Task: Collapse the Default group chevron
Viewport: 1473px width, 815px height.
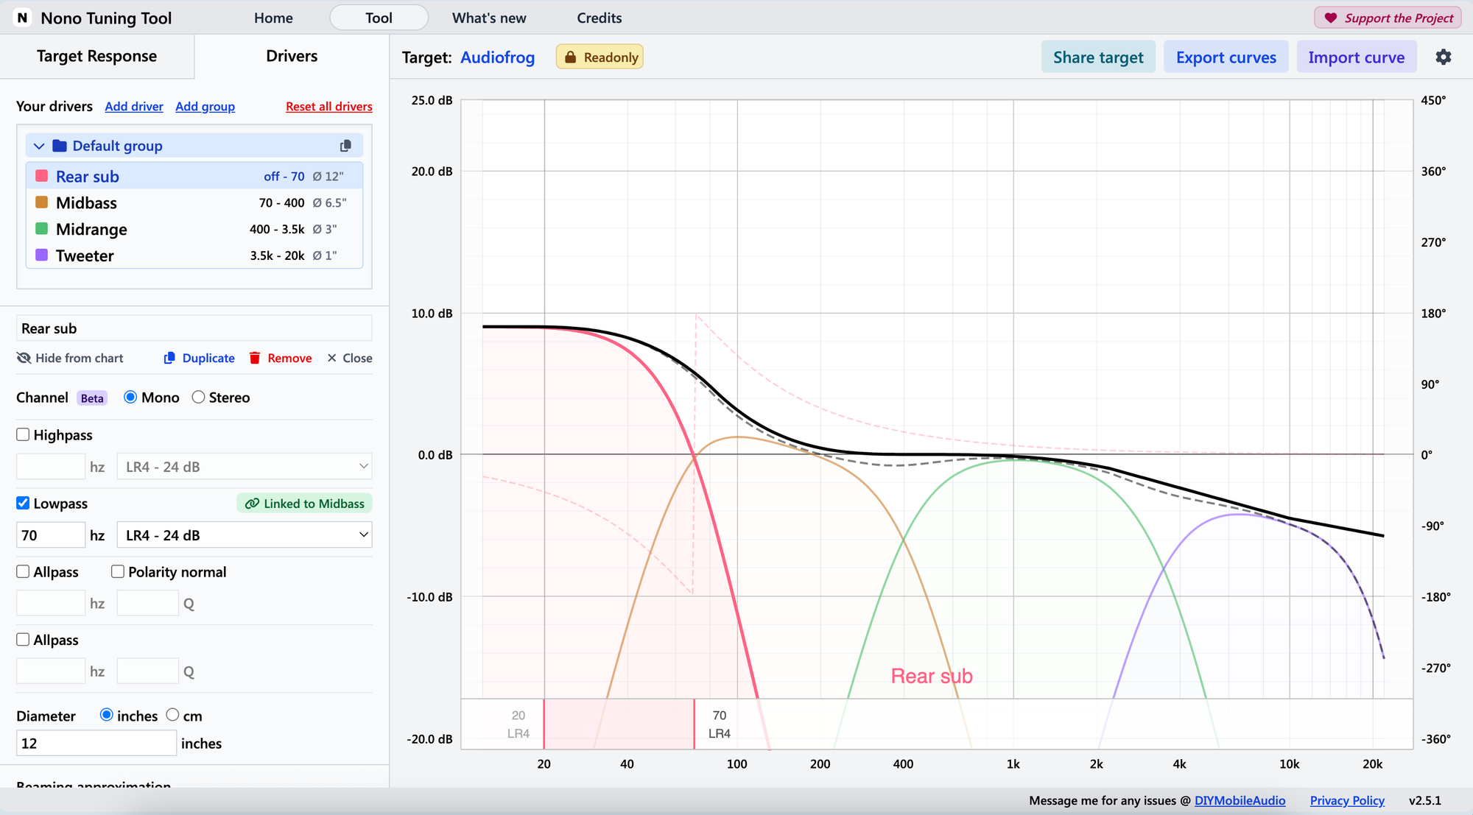Action: pos(39,146)
